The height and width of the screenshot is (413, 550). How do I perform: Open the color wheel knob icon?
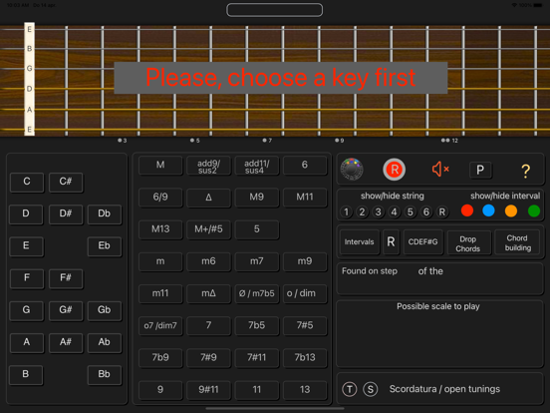[x=352, y=170]
